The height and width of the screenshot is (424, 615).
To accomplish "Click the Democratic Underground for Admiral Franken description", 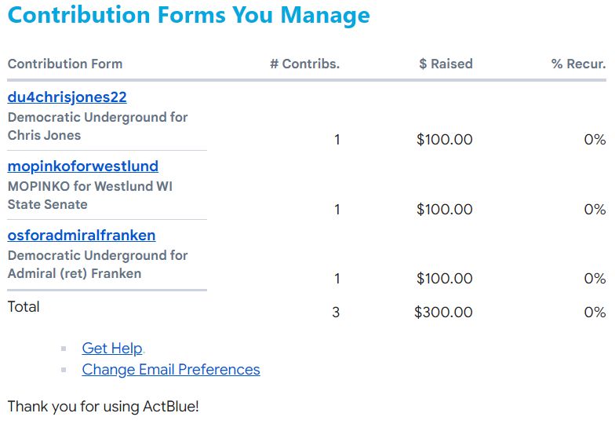I will click(x=97, y=265).
